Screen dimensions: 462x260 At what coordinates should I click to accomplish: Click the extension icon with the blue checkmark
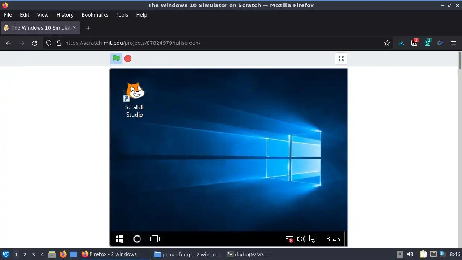click(440, 43)
